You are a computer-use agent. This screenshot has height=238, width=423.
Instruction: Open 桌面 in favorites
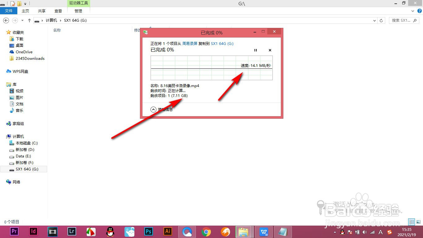click(20, 45)
